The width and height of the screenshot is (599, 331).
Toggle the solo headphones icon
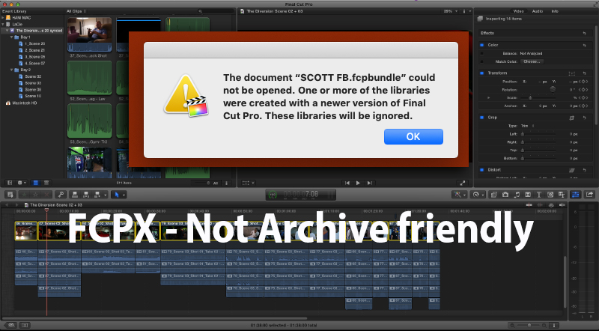[553, 205]
